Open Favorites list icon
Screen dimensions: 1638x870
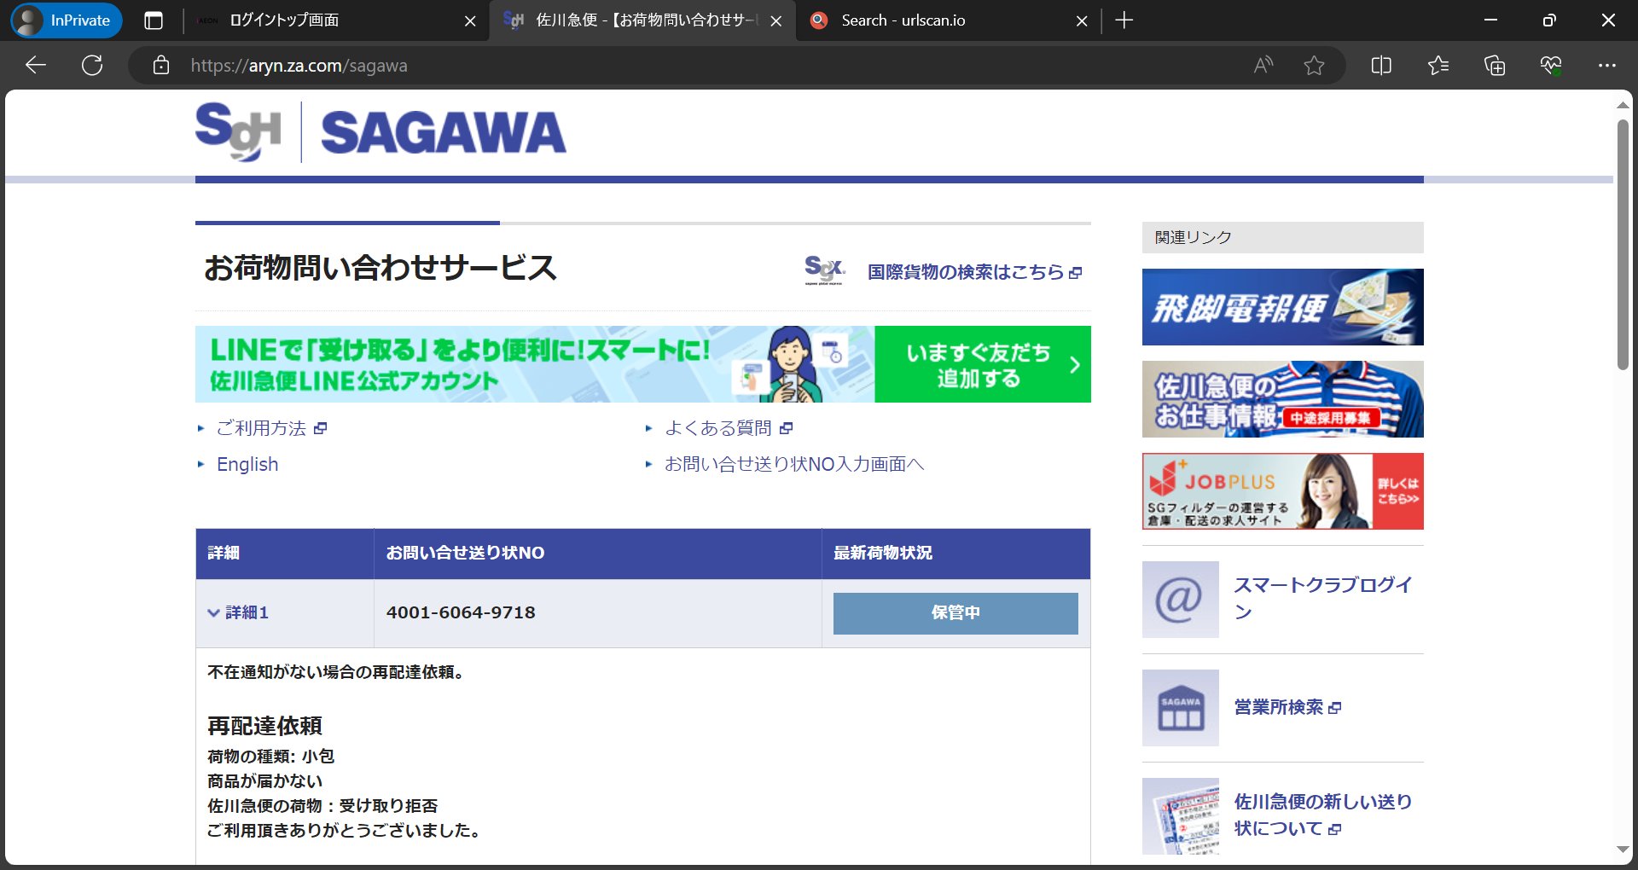tap(1438, 66)
